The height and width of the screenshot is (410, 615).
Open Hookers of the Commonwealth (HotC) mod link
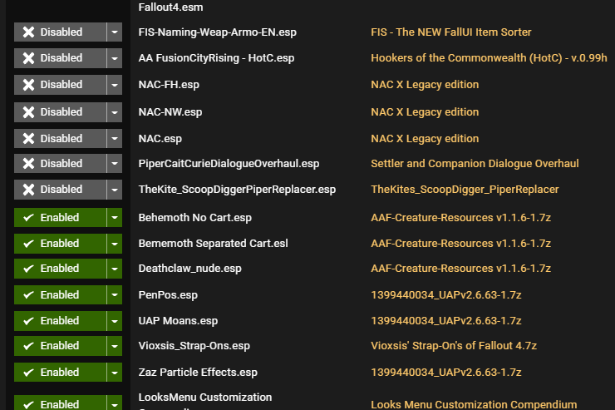[489, 58]
